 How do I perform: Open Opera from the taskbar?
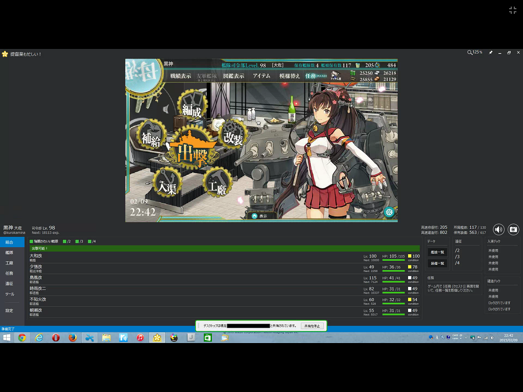(56, 338)
